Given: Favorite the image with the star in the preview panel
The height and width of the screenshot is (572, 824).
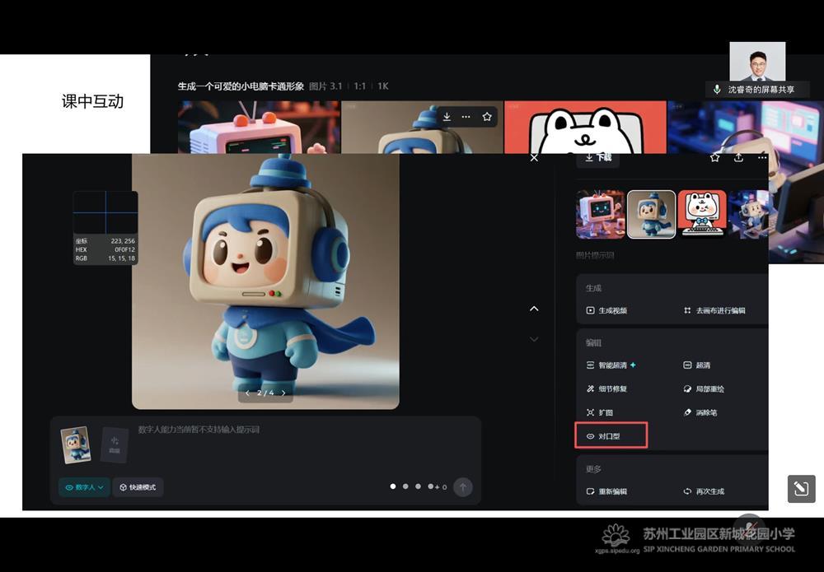Looking at the screenshot, I should coord(715,157).
